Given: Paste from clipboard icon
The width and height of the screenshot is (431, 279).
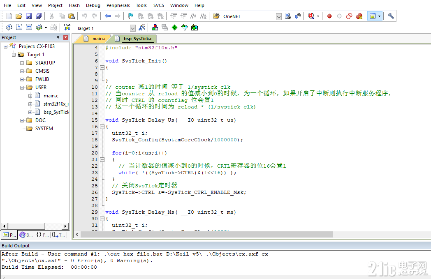Looking at the screenshot, I should (x=72, y=16).
